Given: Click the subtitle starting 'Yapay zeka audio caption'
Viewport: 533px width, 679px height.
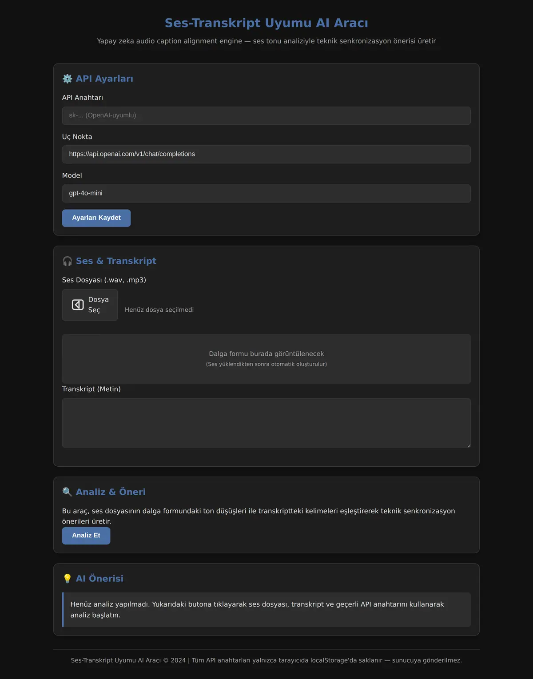Looking at the screenshot, I should click(266, 41).
